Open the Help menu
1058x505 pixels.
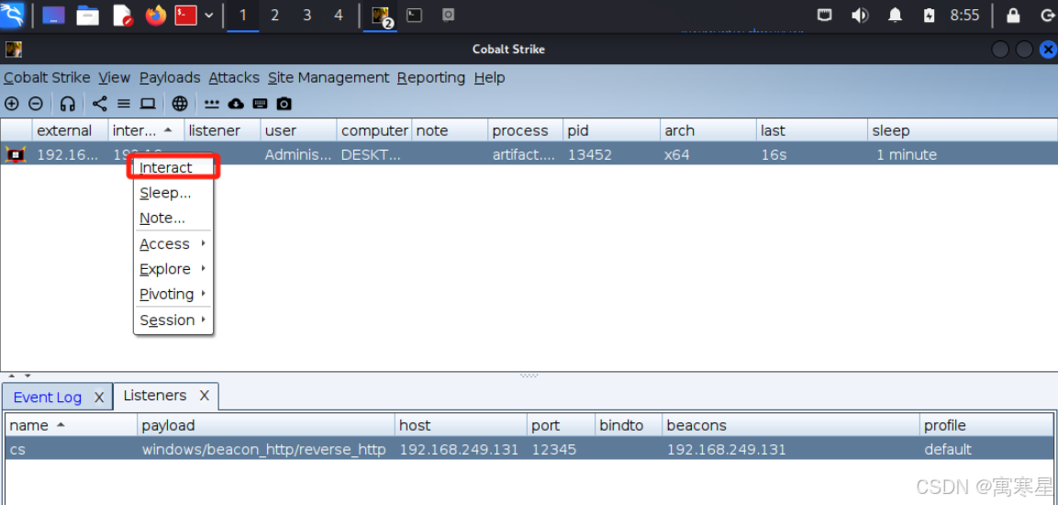[x=489, y=78]
